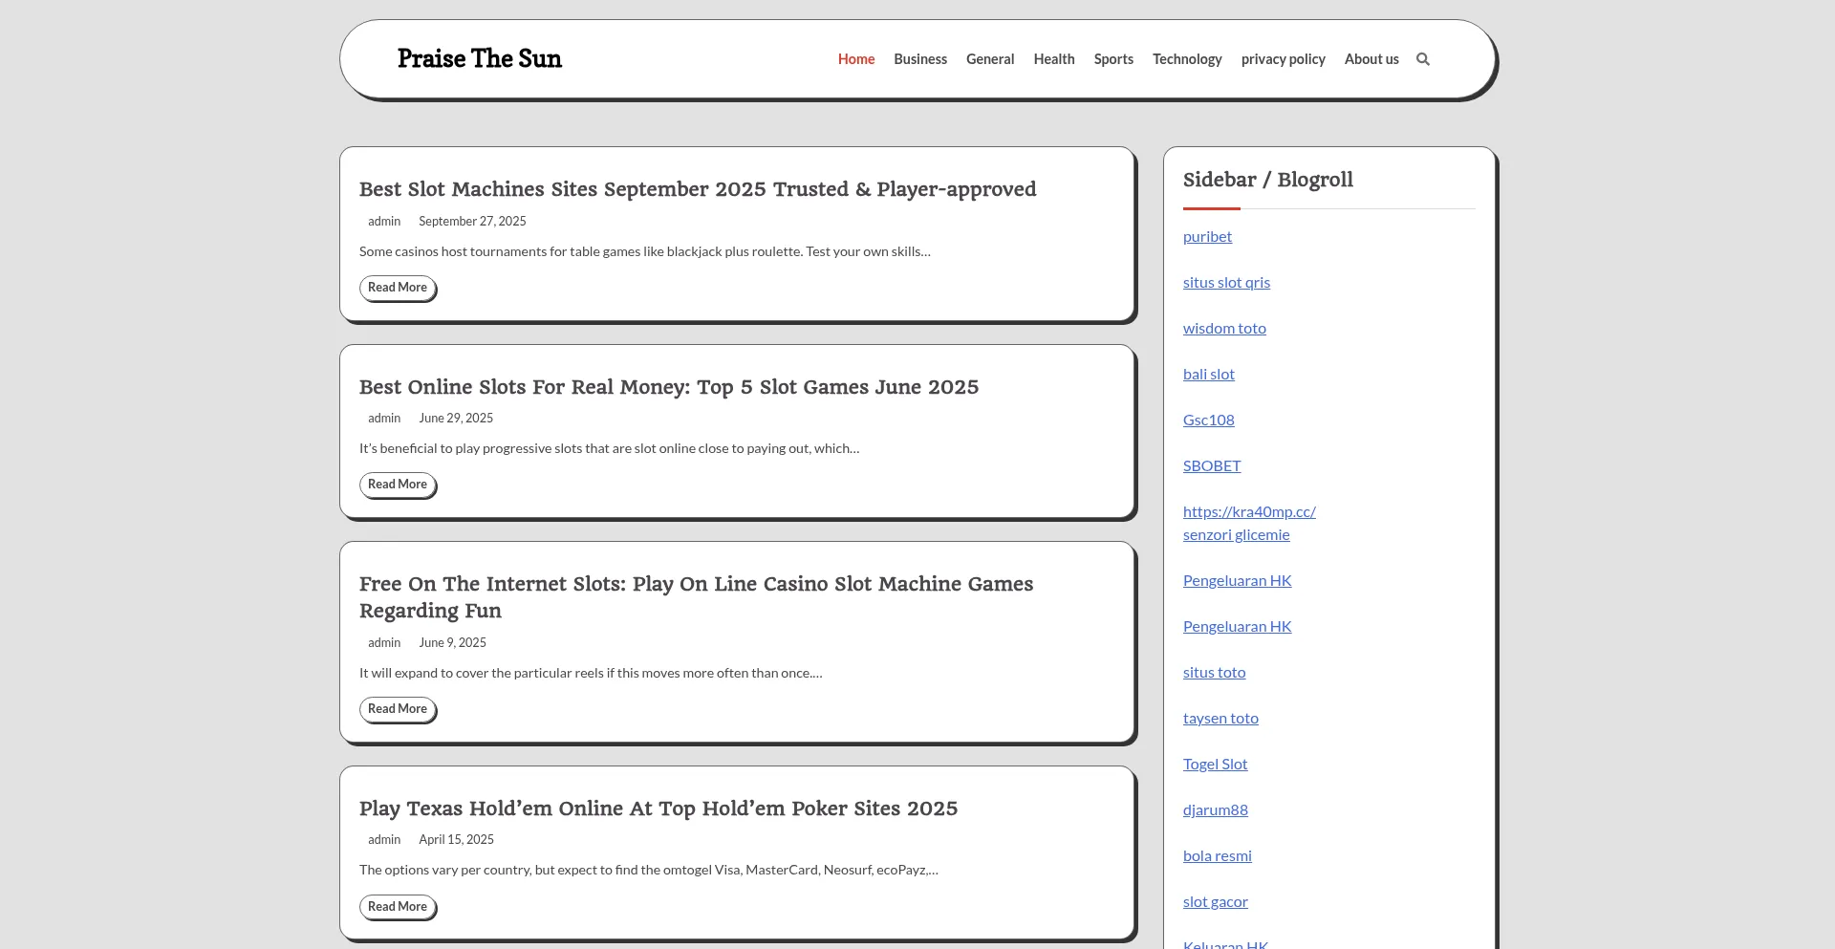1835x949 pixels.
Task: Open the Technology menu link
Action: coord(1186,59)
